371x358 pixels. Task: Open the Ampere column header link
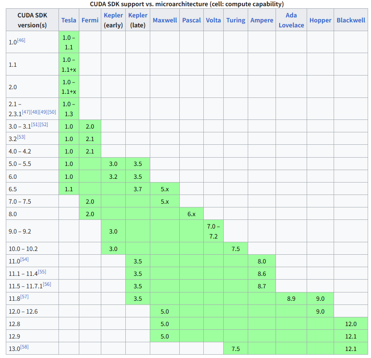(262, 20)
